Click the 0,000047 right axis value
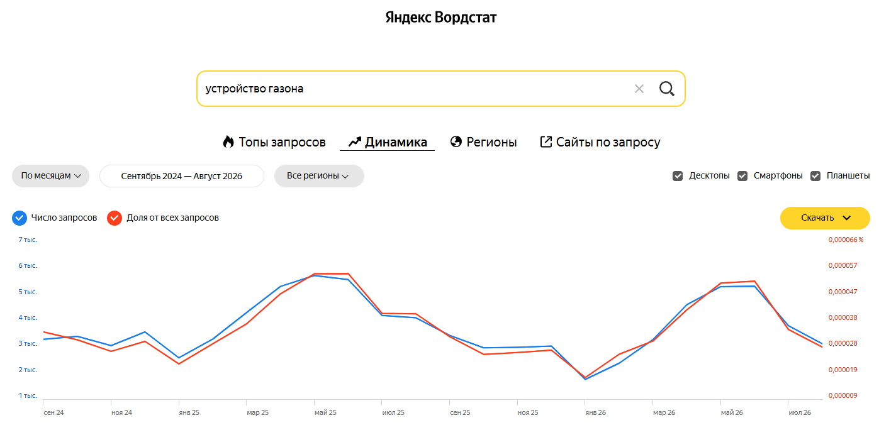 coord(843,292)
